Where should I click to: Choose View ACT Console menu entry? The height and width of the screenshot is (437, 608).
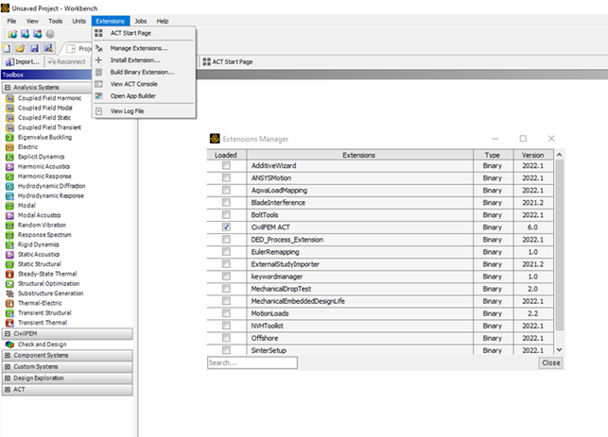[x=145, y=84]
